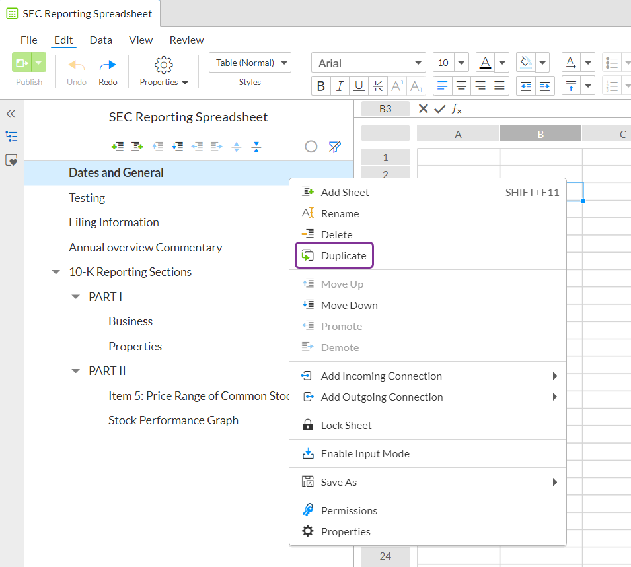Click the formula fx icon
Viewport: 631px width, 567px height.
tap(457, 108)
